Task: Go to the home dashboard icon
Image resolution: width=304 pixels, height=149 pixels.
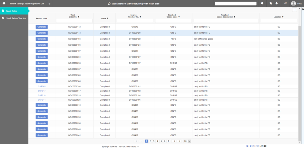Action: (x=4, y=3)
